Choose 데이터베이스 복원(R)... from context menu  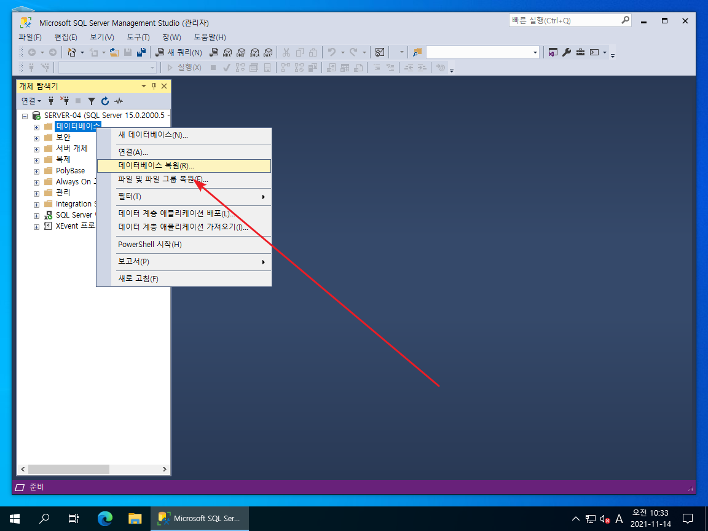[x=184, y=166]
